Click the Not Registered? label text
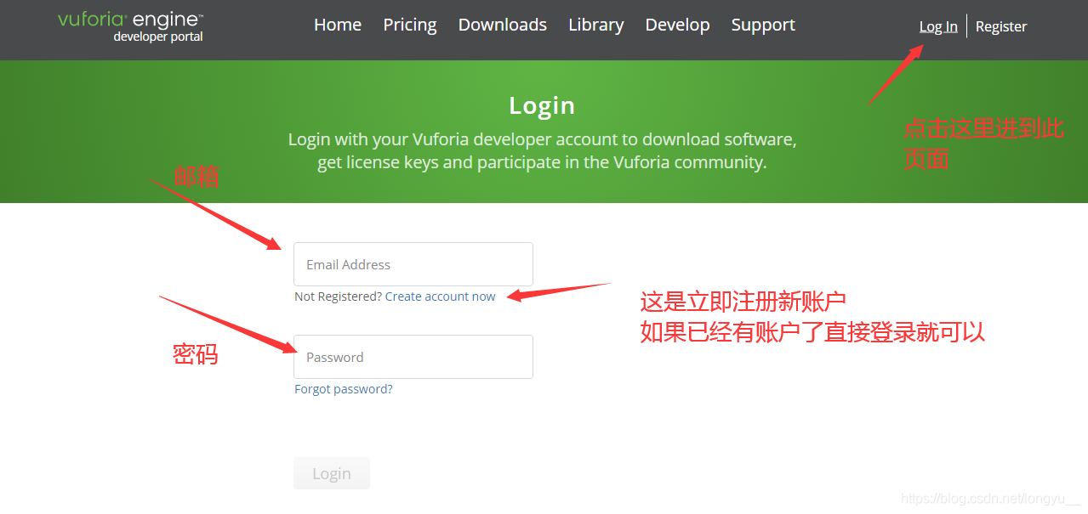Image resolution: width=1088 pixels, height=514 pixels. click(x=338, y=297)
